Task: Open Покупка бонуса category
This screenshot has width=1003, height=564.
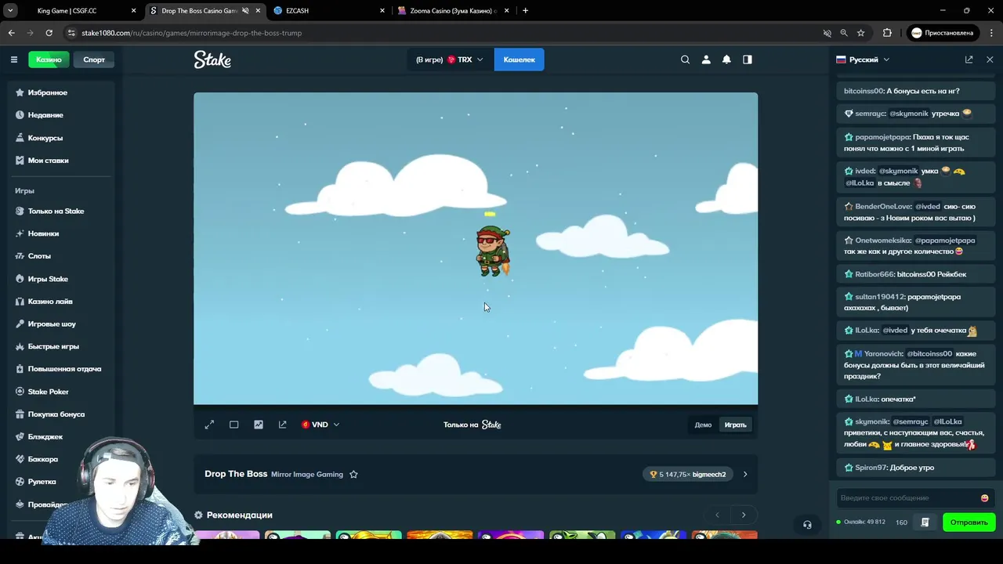Action: [x=56, y=414]
